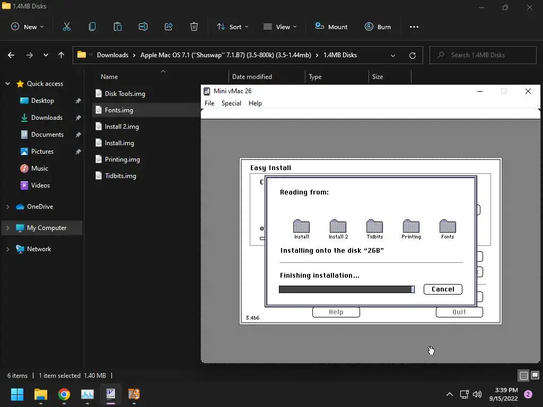
Task: Click the Cut scissors icon in Explorer toolbar
Action: tap(66, 26)
